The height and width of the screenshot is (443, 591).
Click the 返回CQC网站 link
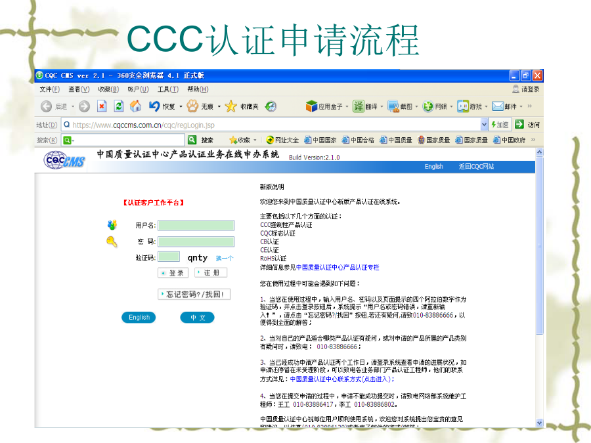(x=476, y=167)
